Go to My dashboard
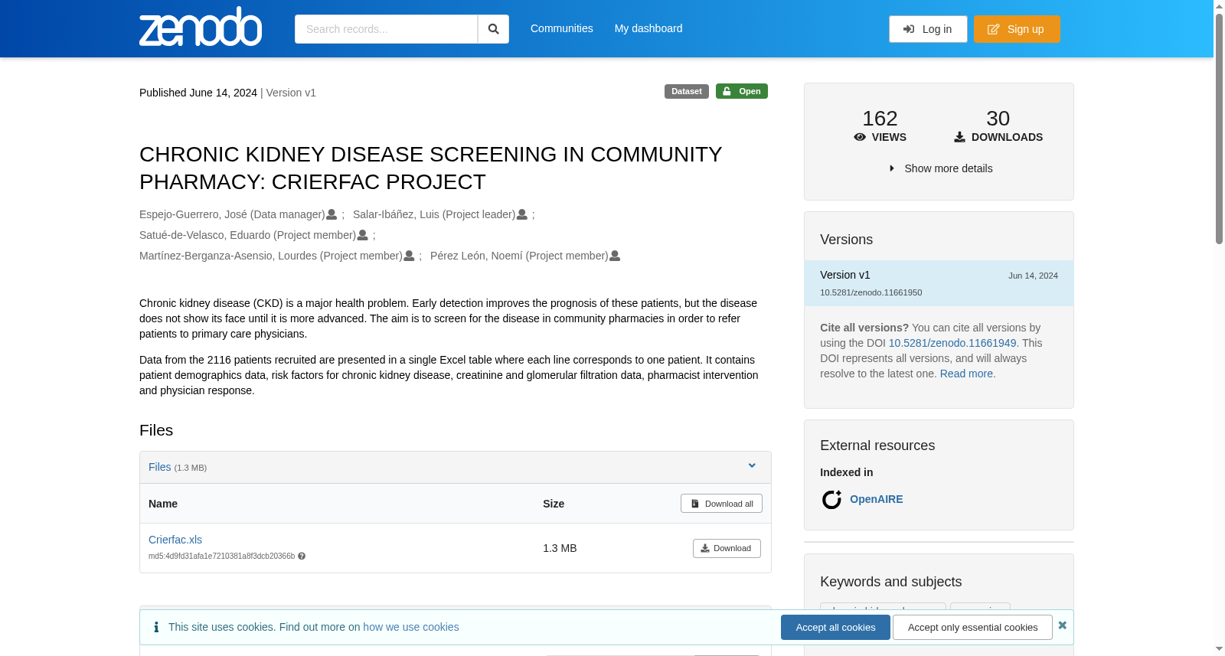Viewport: 1225px width, 656px height. coord(648,28)
